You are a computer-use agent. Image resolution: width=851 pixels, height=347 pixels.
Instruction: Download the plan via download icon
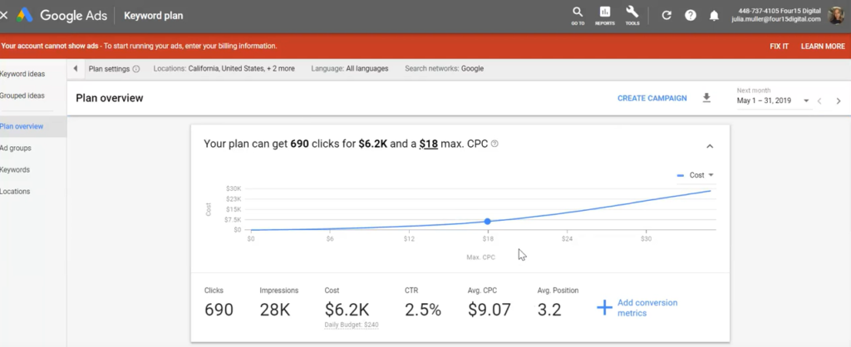[706, 98]
